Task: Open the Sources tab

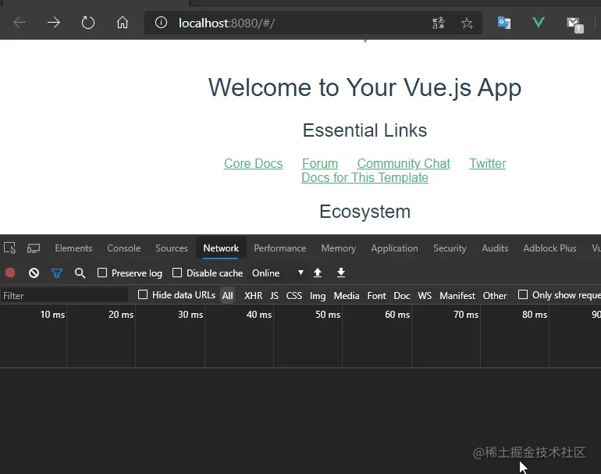Action: pyautogui.click(x=172, y=248)
